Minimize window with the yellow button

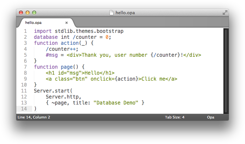(28, 13)
